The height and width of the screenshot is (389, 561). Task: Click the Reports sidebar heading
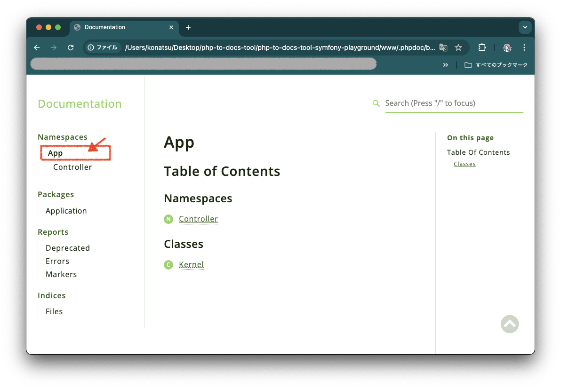(x=53, y=232)
